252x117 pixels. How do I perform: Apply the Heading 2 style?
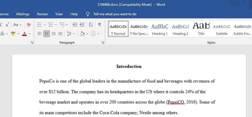coord(180,29)
